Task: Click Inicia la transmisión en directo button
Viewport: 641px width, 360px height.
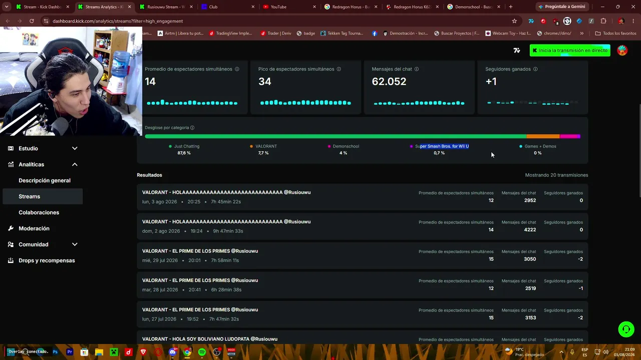Action: [570, 50]
